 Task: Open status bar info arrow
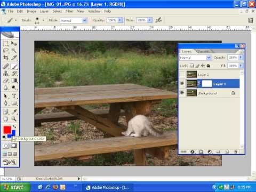click(x=79, y=179)
